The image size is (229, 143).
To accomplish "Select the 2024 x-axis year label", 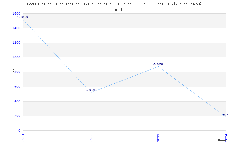I will (x=226, y=138).
